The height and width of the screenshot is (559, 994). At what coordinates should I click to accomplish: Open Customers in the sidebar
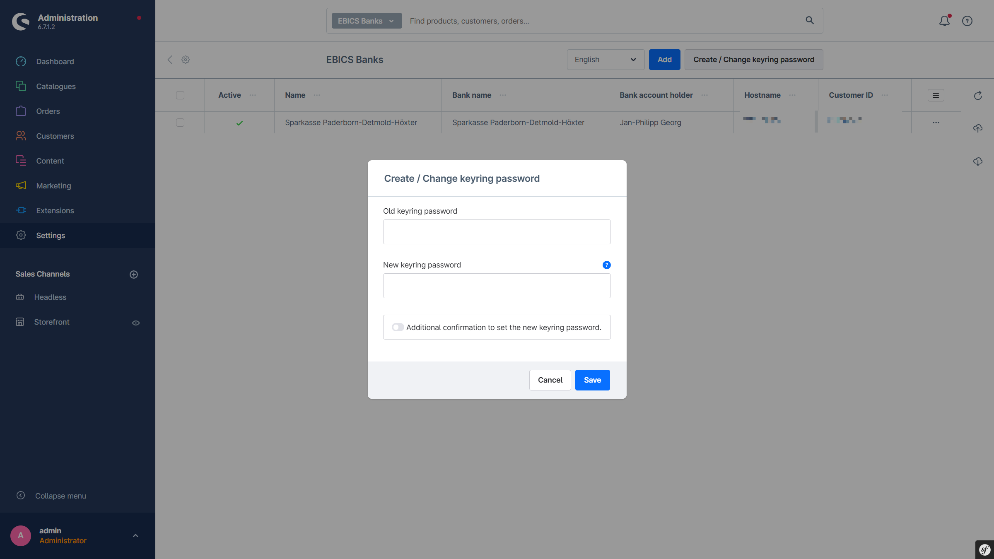point(55,136)
